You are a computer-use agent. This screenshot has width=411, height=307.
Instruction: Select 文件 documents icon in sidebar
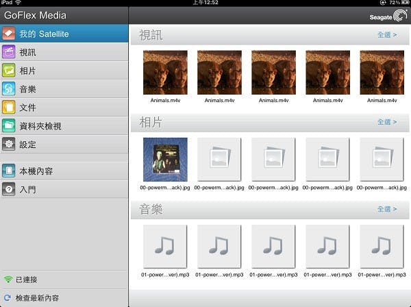(x=9, y=108)
